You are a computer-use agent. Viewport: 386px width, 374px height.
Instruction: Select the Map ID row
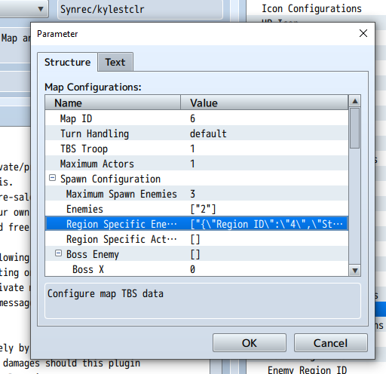coord(197,118)
